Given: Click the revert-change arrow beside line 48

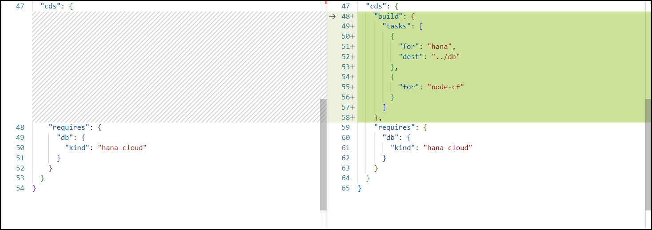Looking at the screenshot, I should (x=332, y=16).
